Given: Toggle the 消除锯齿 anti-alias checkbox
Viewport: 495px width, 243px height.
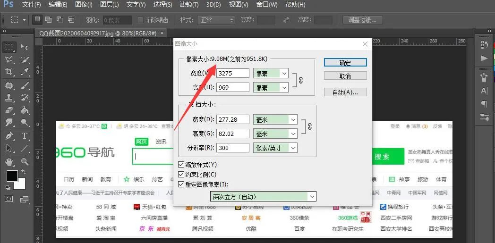Looking at the screenshot, I should click(140, 20).
